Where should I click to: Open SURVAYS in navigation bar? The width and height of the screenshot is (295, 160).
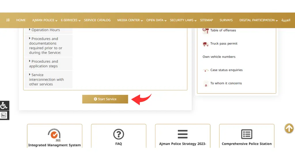click(x=226, y=20)
